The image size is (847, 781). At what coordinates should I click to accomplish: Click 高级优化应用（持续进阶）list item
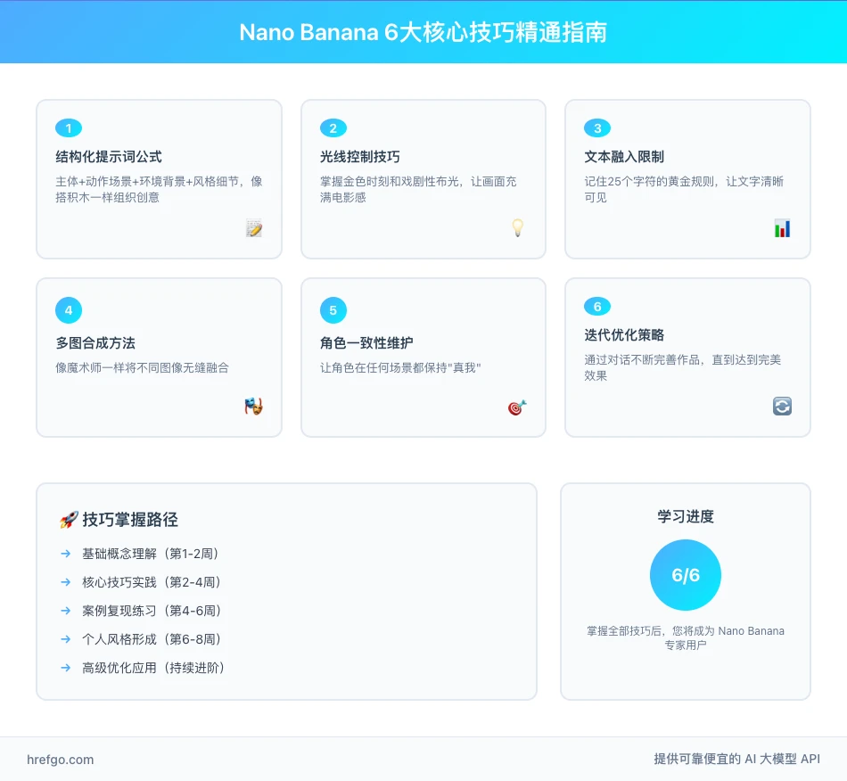(x=153, y=668)
